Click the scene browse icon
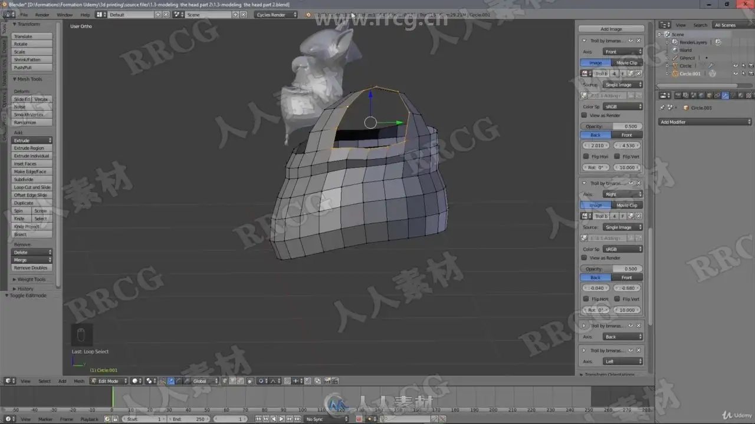The height and width of the screenshot is (424, 755). (x=179, y=14)
